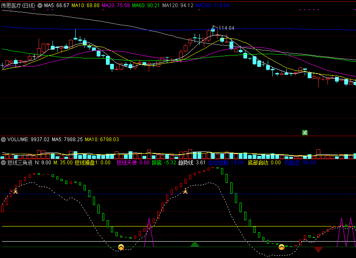
Task: Click the green upward triangle marker
Action: (x=195, y=244)
